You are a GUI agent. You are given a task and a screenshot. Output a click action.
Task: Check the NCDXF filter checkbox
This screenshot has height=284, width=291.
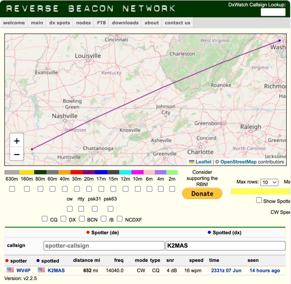[120, 219]
